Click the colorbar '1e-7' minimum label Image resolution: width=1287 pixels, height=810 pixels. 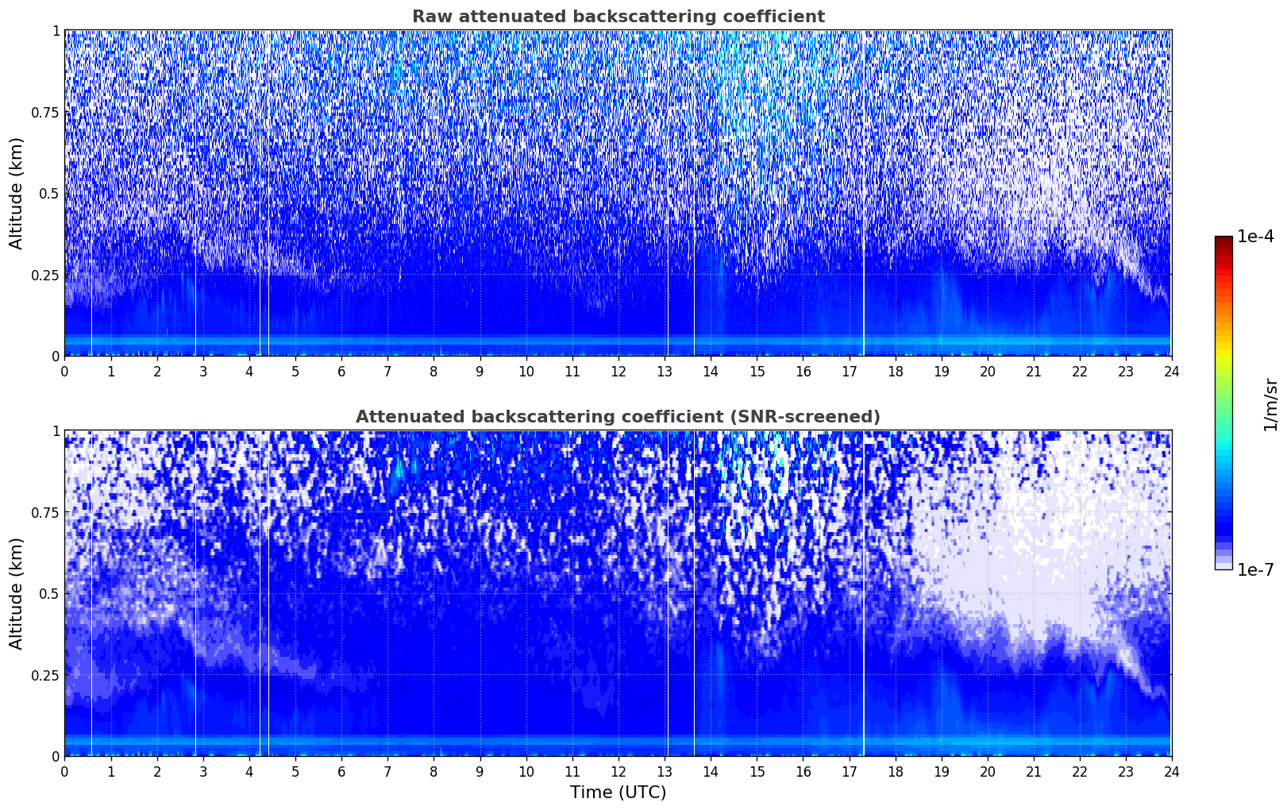[1255, 570]
